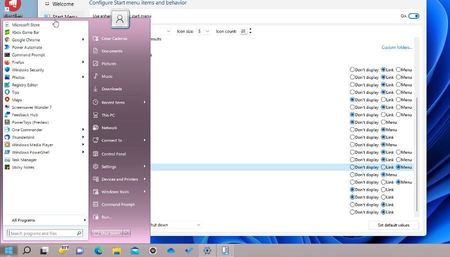Select Don't display in last options row
This screenshot has height=257, width=450.
tap(352, 212)
